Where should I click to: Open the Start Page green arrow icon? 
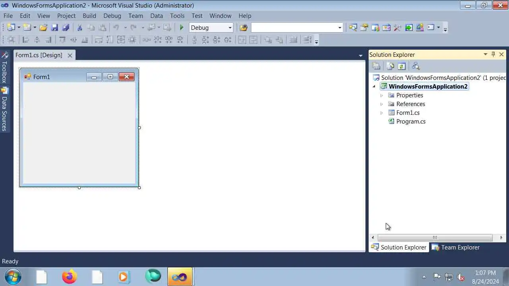(x=409, y=27)
